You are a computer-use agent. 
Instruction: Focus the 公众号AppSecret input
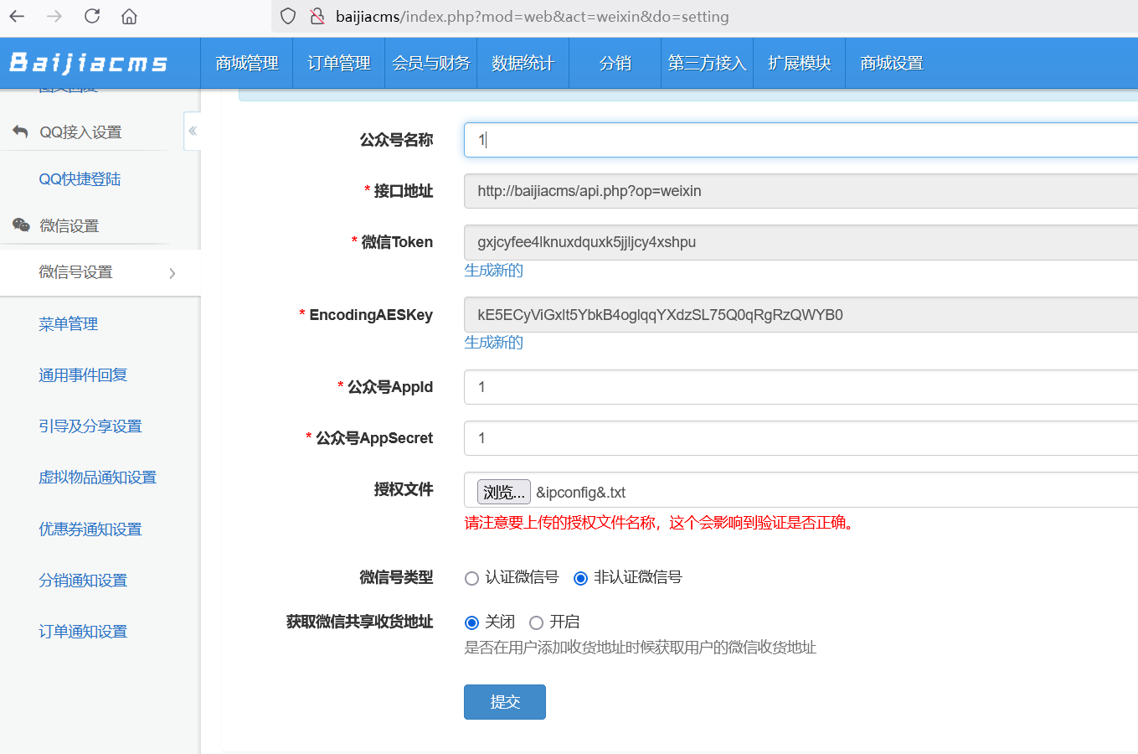click(x=801, y=438)
